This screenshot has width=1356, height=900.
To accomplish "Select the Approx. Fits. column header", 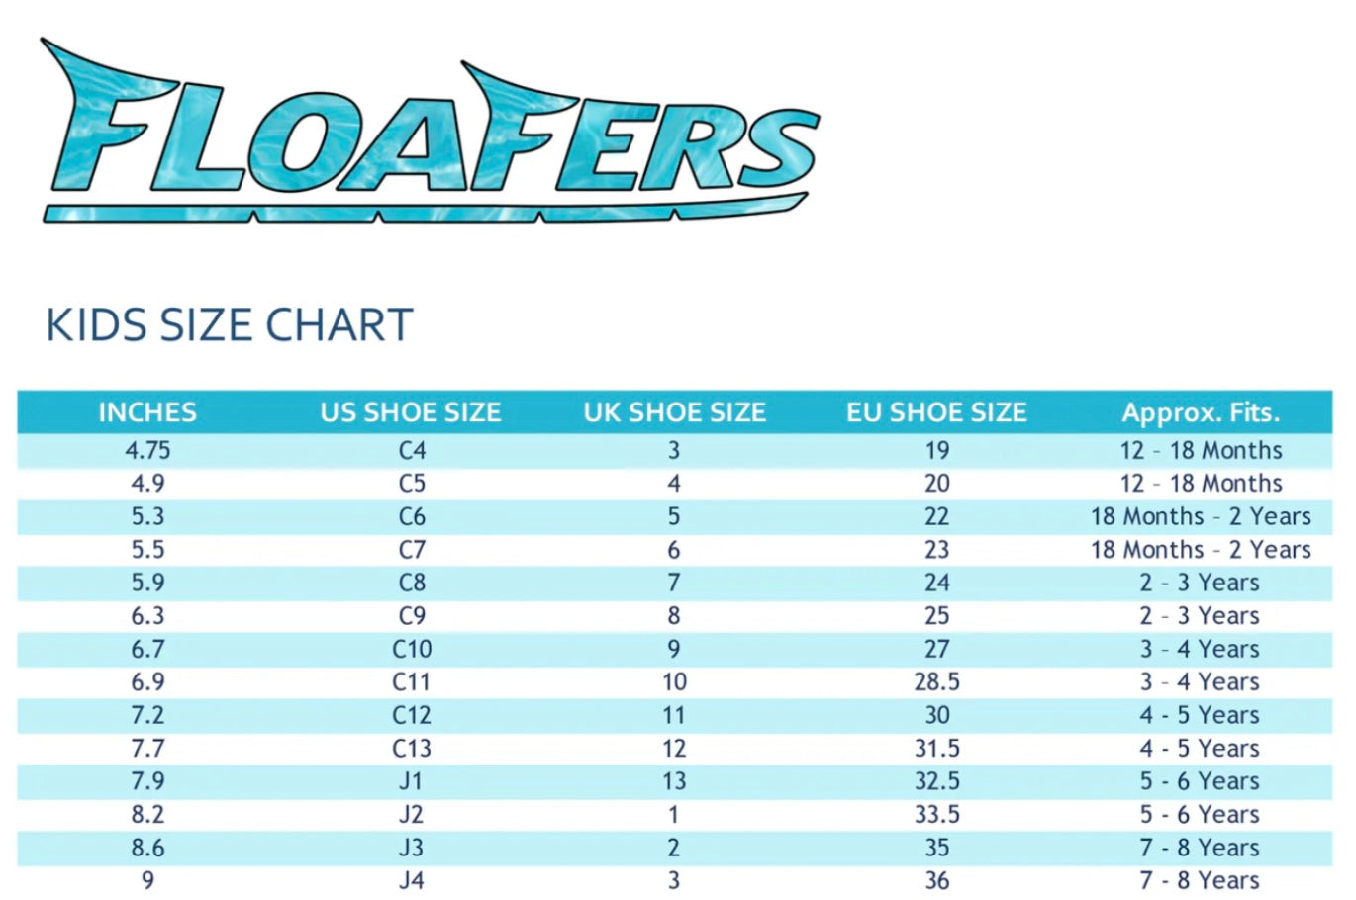I will pyautogui.click(x=1200, y=412).
